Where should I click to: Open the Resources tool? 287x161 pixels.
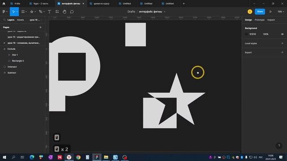[57, 12]
